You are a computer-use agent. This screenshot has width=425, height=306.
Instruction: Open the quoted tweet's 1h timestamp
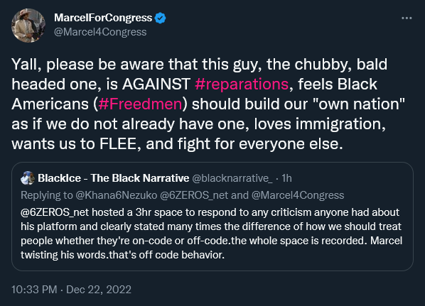point(286,178)
